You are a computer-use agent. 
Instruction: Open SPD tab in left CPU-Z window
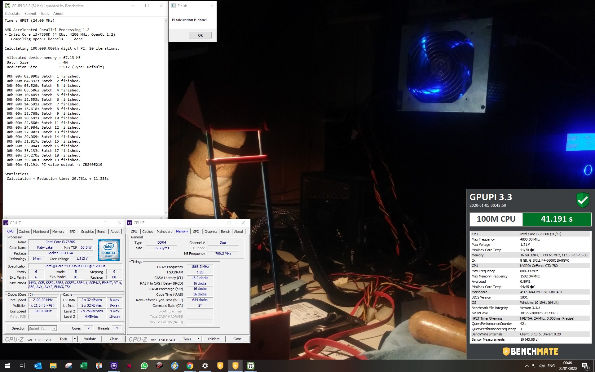72,232
